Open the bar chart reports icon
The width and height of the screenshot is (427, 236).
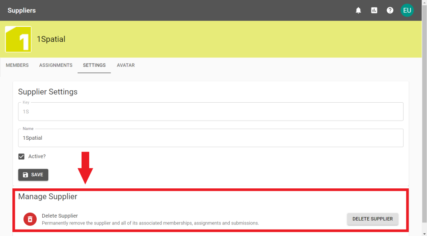click(374, 10)
